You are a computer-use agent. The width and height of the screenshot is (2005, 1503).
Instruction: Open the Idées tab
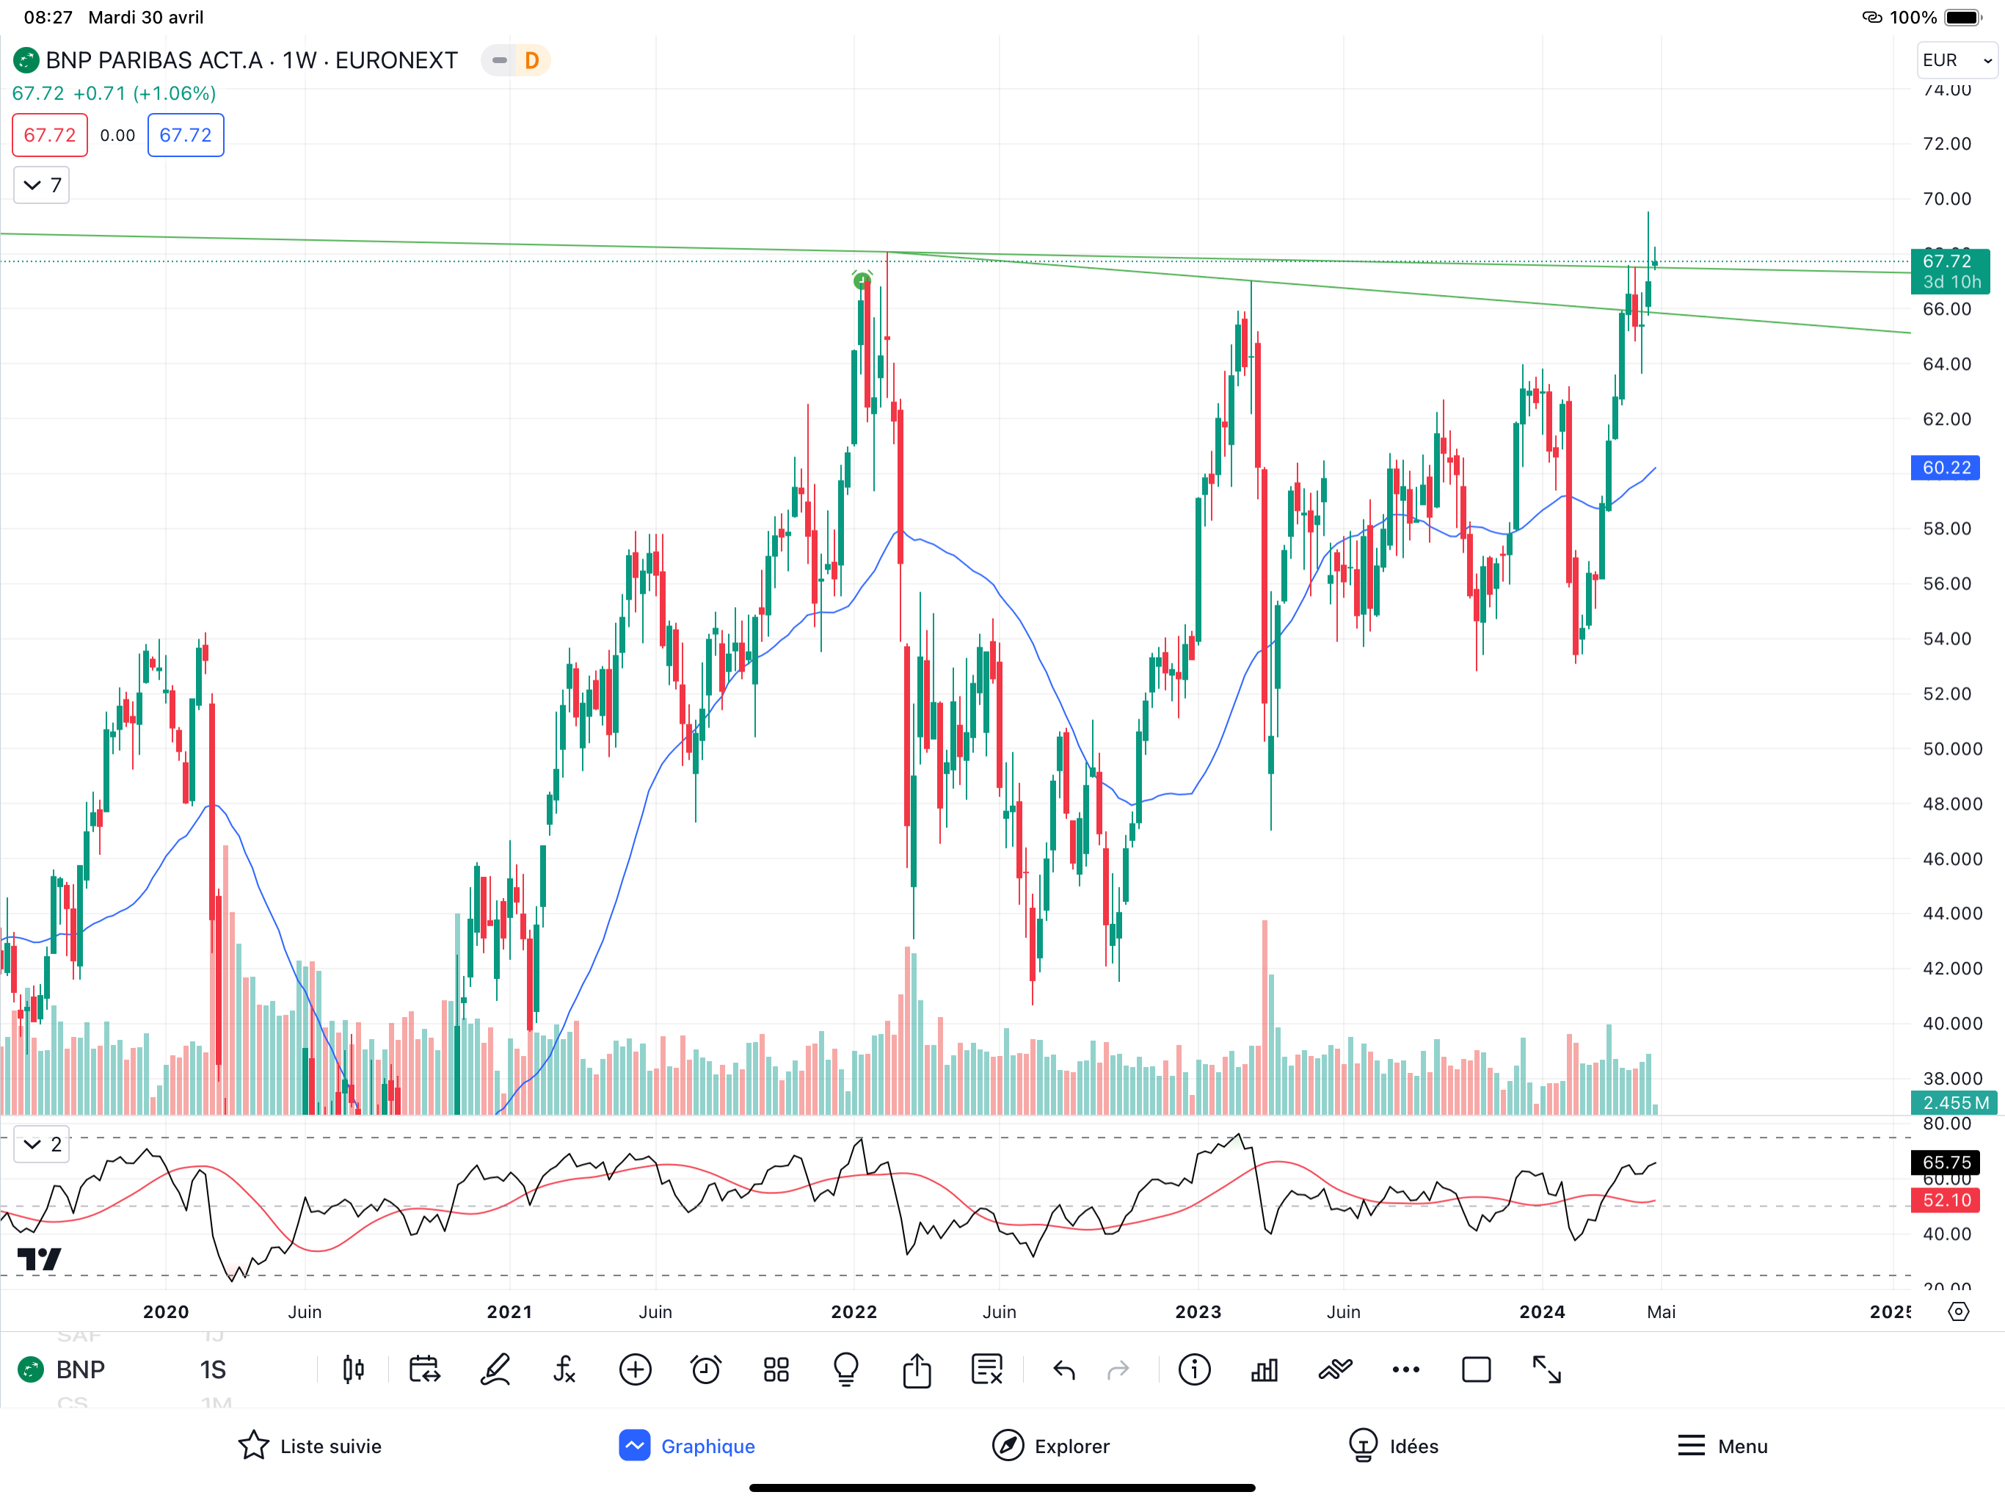[x=1393, y=1446]
